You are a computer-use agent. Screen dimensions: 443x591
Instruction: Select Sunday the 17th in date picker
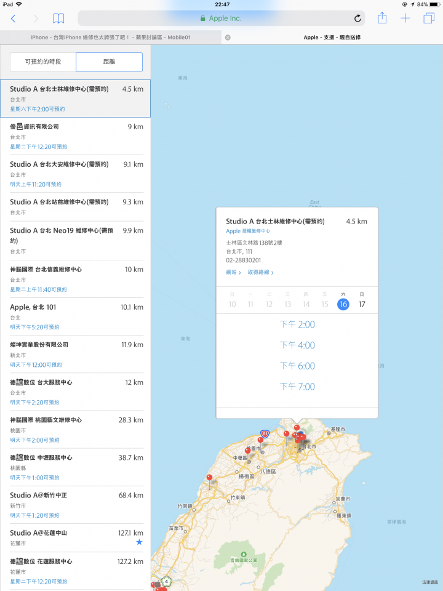pos(362,304)
